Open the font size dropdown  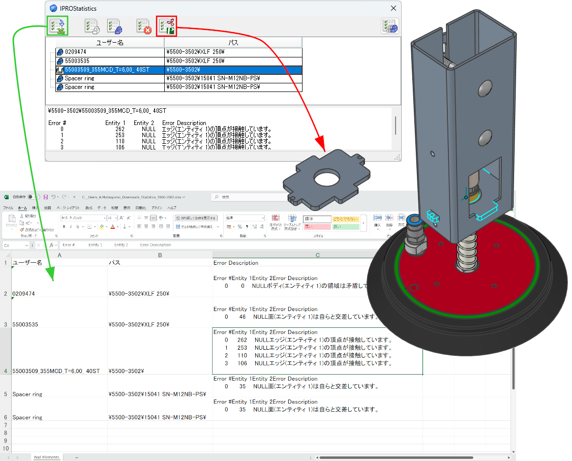(x=116, y=218)
